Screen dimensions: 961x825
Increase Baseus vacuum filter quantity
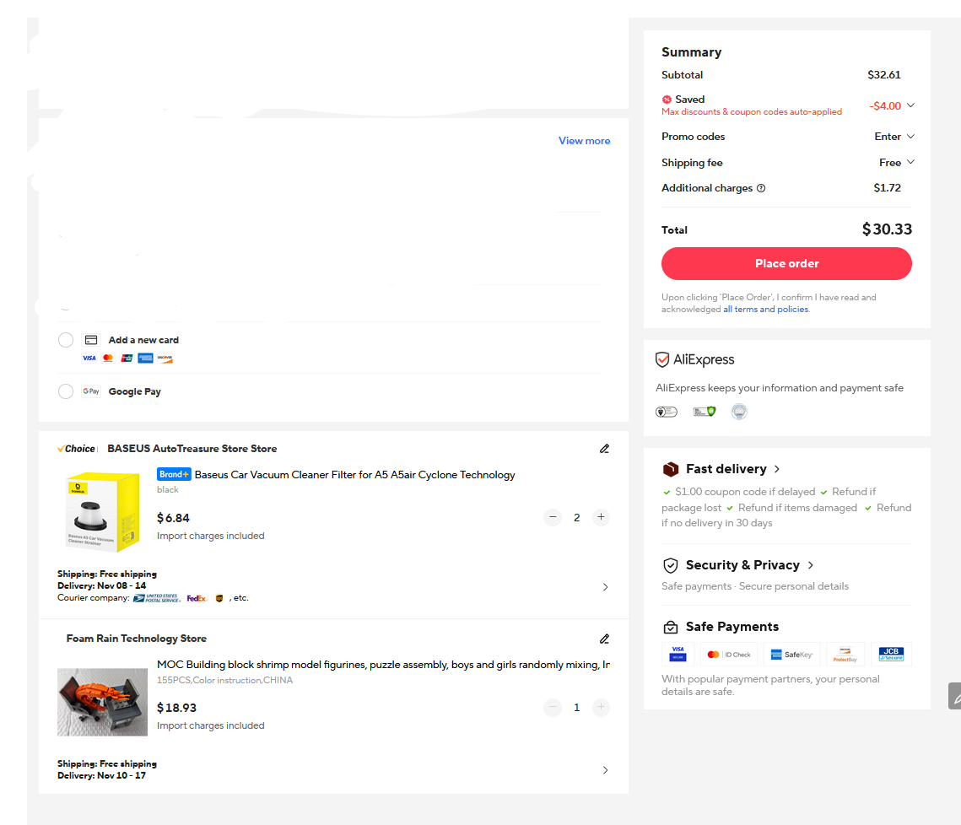601,517
